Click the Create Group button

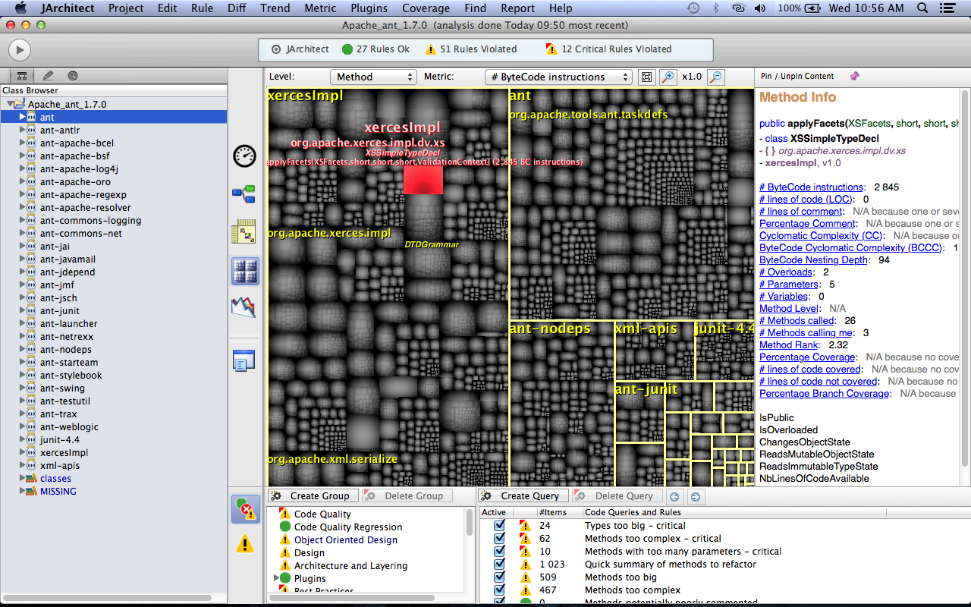click(313, 495)
